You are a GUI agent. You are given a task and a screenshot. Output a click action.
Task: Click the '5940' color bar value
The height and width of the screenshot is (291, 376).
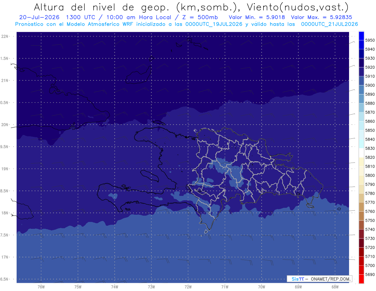(370, 49)
